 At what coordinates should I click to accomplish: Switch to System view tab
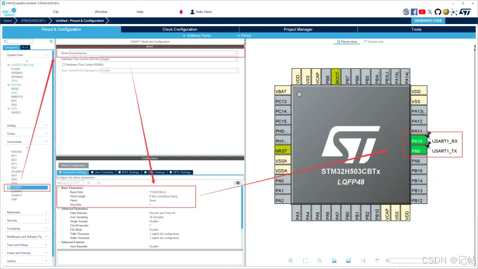point(374,42)
